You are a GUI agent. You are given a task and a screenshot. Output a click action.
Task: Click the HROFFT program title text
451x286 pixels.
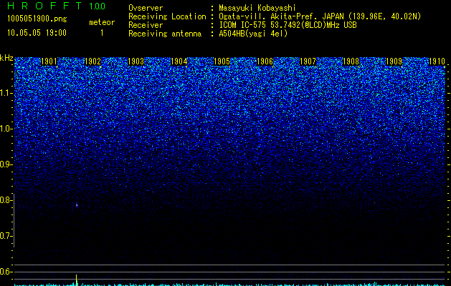tap(44, 6)
